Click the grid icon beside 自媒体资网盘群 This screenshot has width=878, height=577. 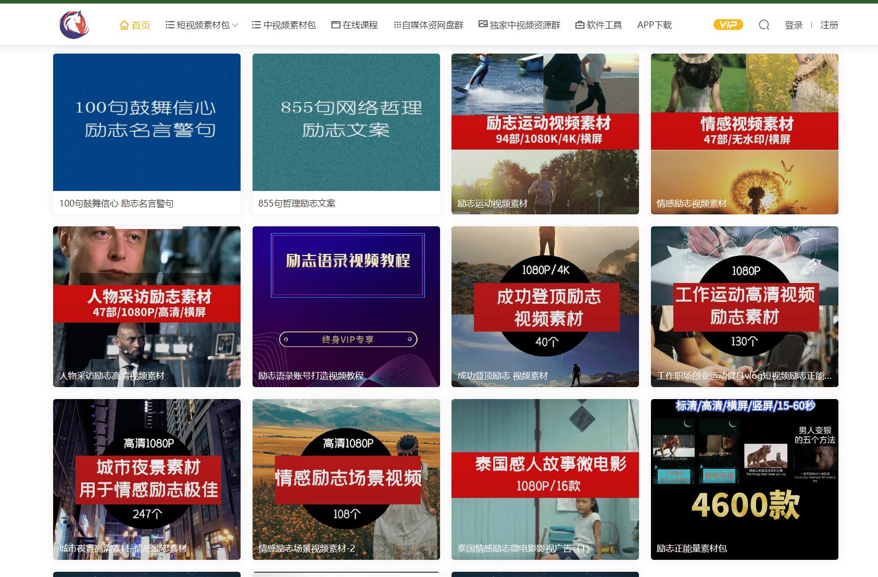click(397, 24)
